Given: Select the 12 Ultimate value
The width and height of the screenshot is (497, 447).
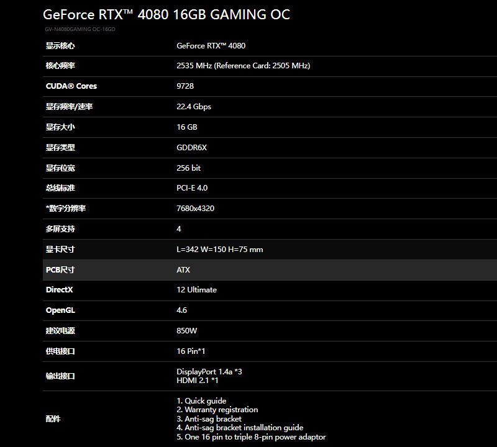Looking at the screenshot, I should (x=196, y=289).
